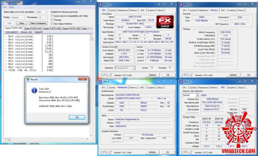Click the CPU-Z Z icon in the Mainboard window

pyautogui.click(x=100, y=82)
